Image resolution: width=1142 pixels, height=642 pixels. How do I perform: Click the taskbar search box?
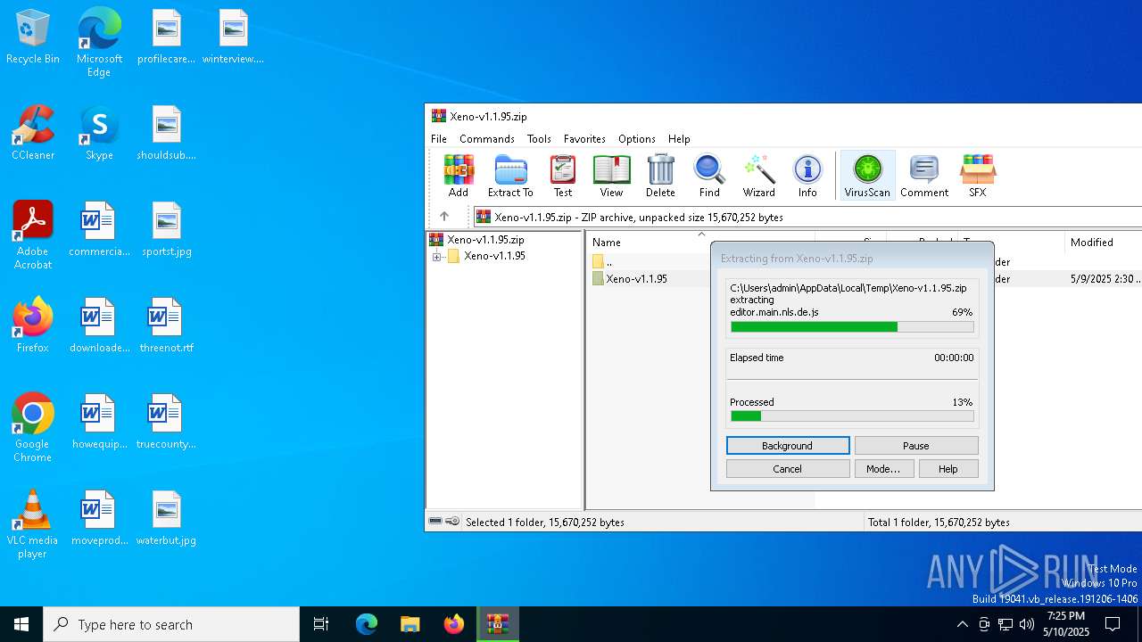pyautogui.click(x=171, y=624)
